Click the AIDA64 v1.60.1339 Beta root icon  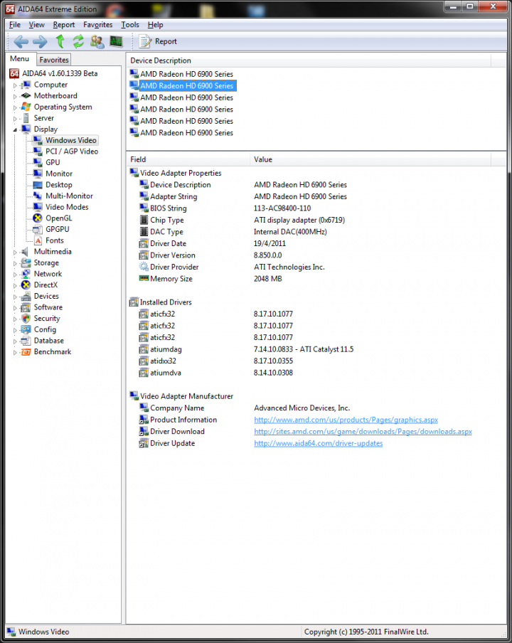(x=14, y=73)
